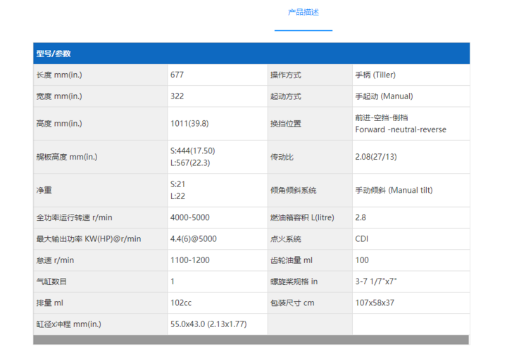507x363 pixels.
Task: Select the height value 1011(39.8)
Action: click(x=189, y=124)
